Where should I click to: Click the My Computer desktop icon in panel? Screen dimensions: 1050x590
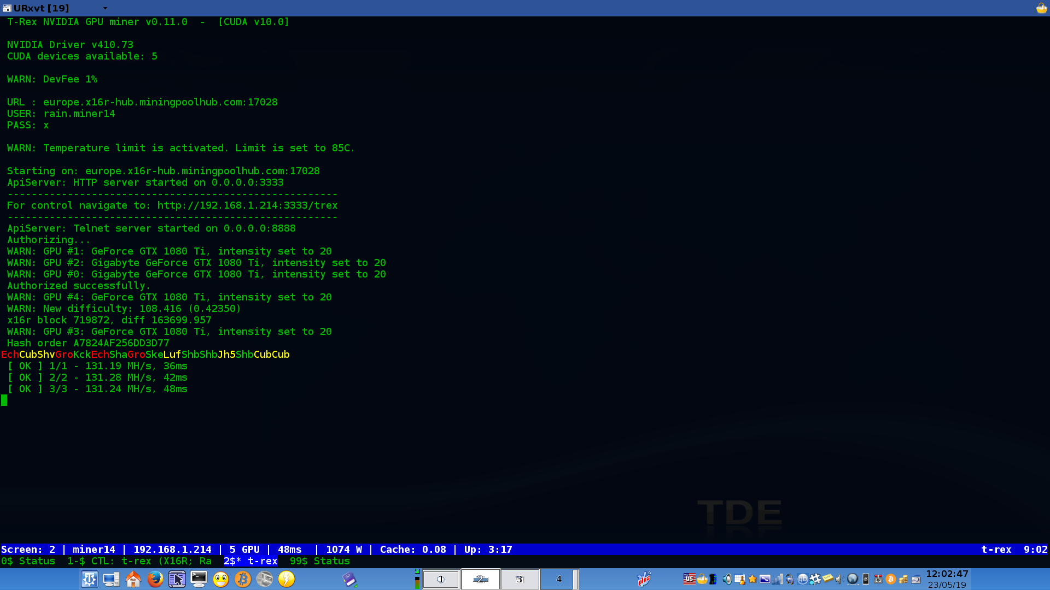[x=111, y=579]
